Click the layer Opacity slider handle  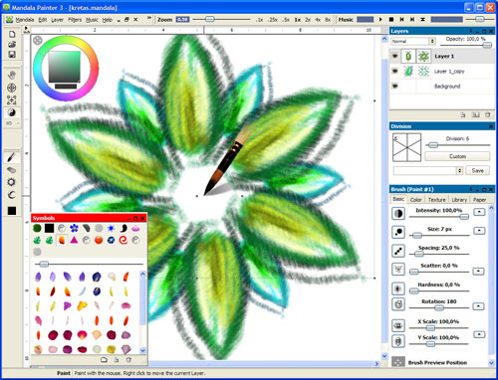tap(487, 45)
